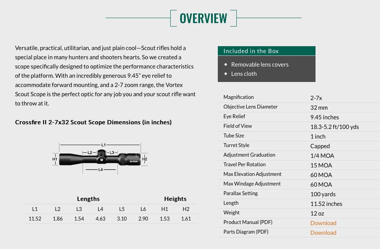Click the 'Max Elevation Adjustment' label

point(252,174)
